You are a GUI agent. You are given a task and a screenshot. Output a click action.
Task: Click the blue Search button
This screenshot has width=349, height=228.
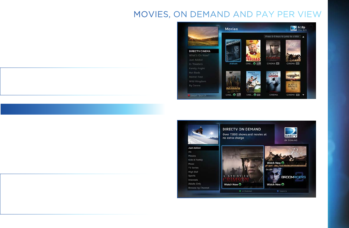click(282, 191)
